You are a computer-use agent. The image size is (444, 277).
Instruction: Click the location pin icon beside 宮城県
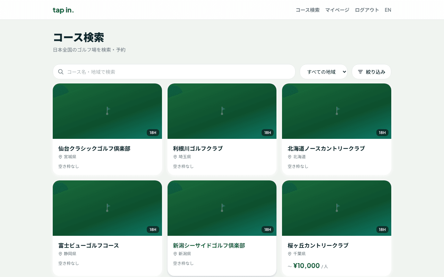60,157
